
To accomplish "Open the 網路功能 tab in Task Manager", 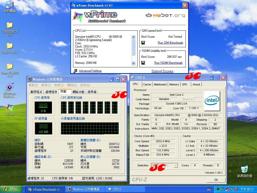I will [x=78, y=92].
